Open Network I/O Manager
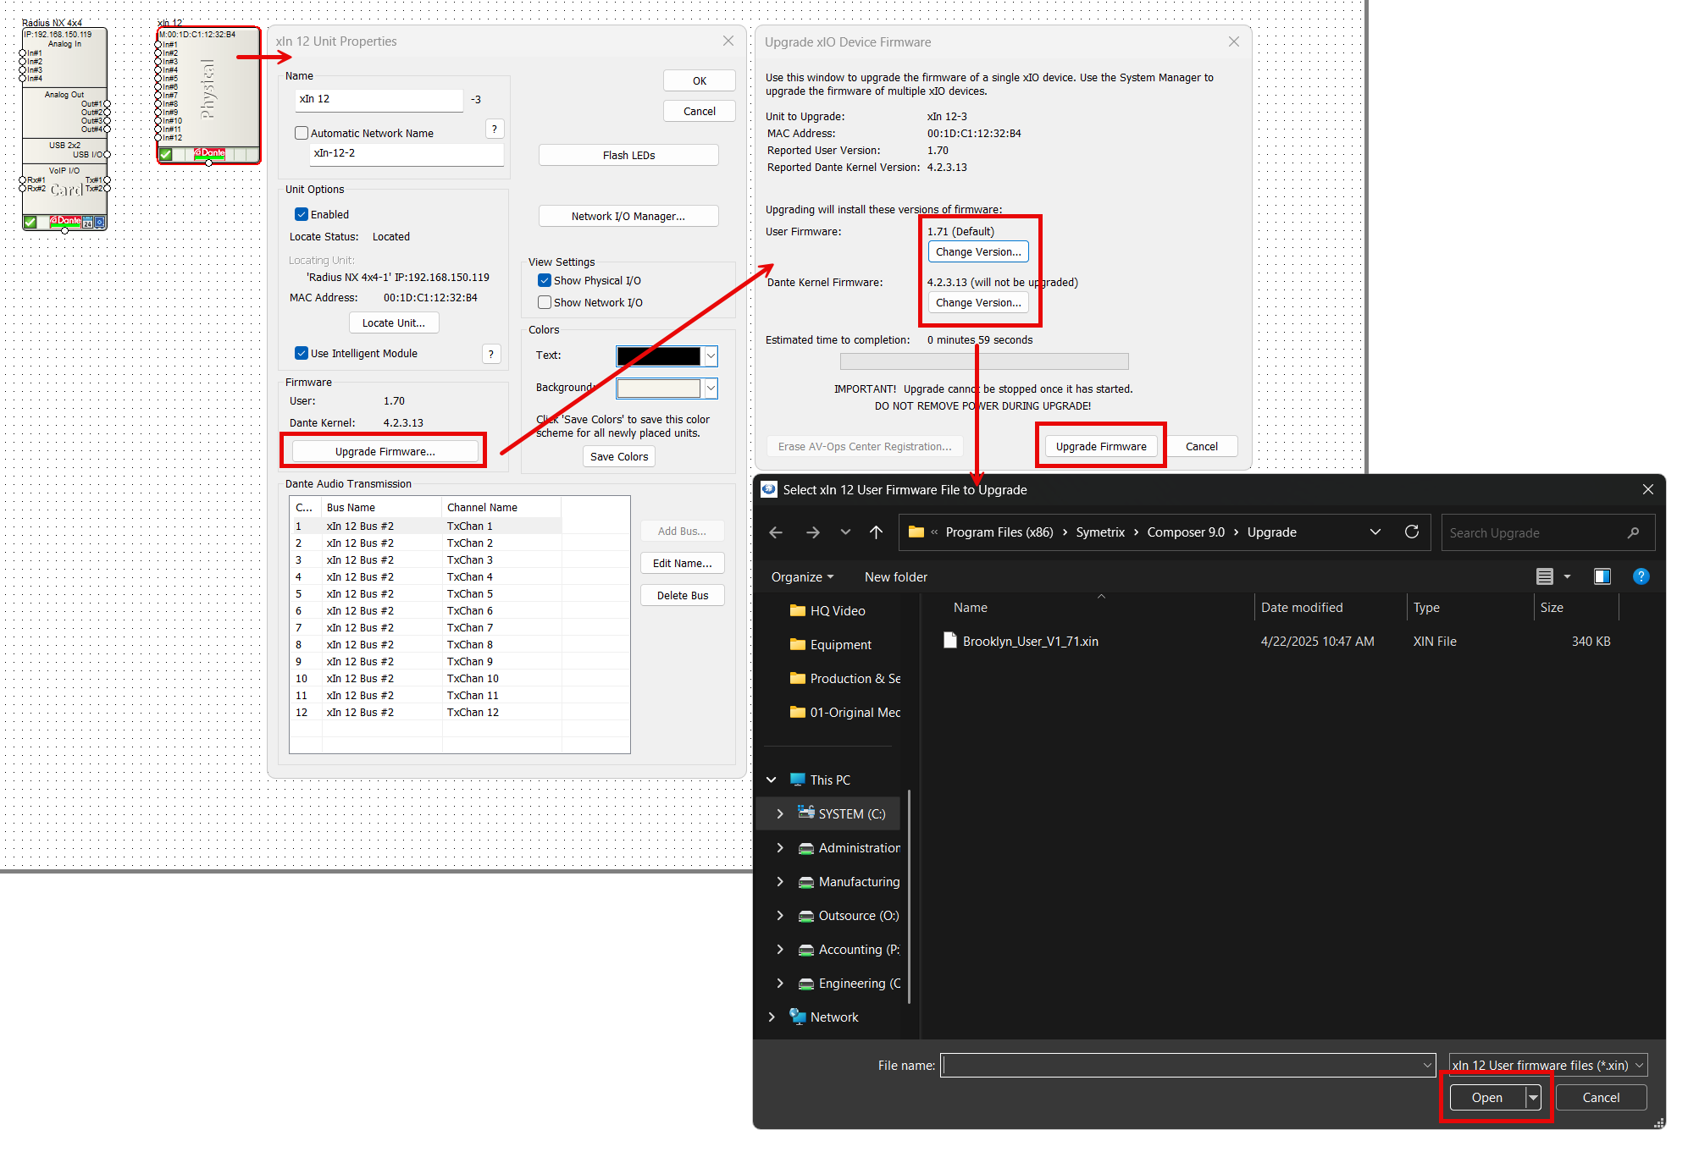Viewport: 1688px width, 1152px height. [628, 216]
